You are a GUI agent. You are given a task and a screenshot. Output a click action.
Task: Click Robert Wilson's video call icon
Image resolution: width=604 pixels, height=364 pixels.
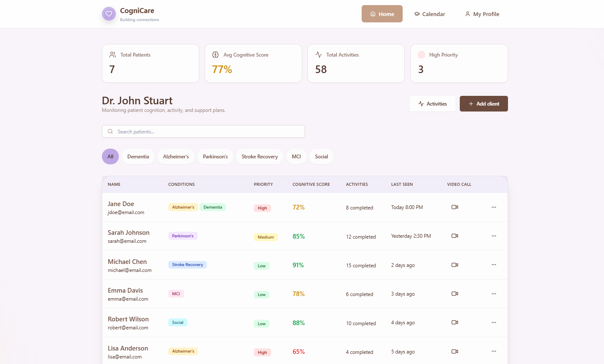(x=455, y=323)
